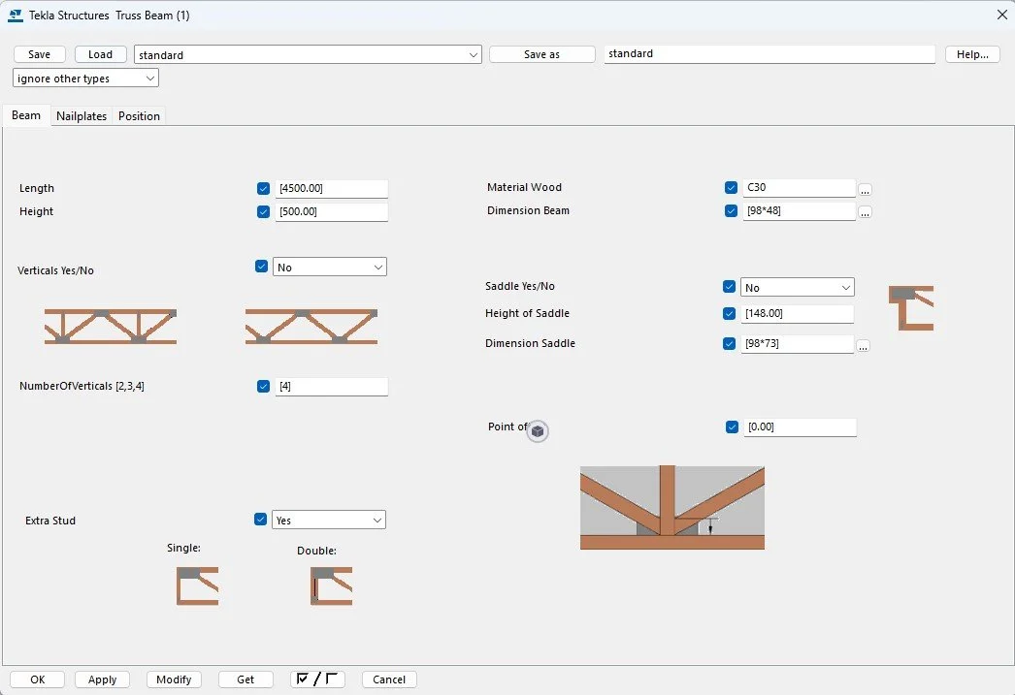Click the Tekla Structures title bar logo
The height and width of the screenshot is (695, 1015).
pyautogui.click(x=16, y=15)
